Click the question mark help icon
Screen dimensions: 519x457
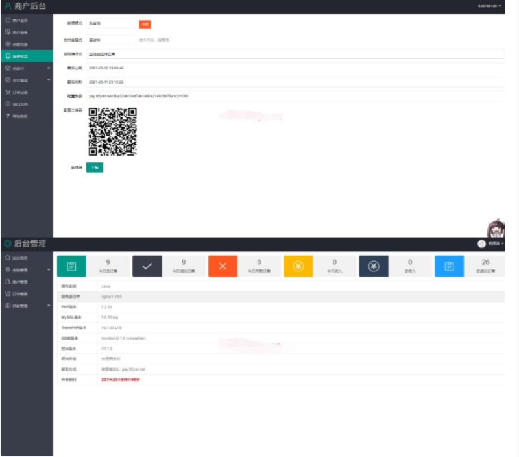coord(8,116)
